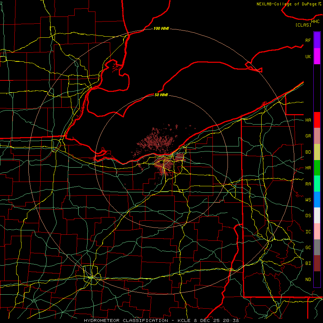The width and height of the screenshot is (323, 323).
Task: Click the IC legend label
Action: (x=308, y=232)
